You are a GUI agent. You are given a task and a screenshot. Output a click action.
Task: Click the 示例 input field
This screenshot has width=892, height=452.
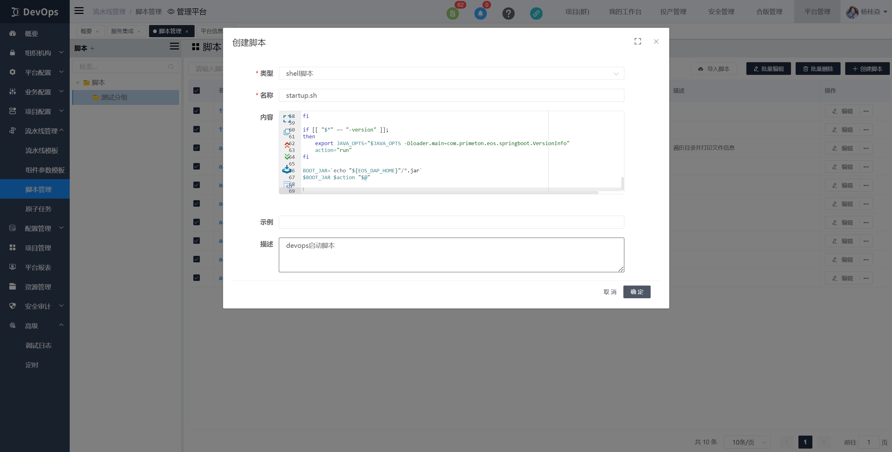coord(451,222)
